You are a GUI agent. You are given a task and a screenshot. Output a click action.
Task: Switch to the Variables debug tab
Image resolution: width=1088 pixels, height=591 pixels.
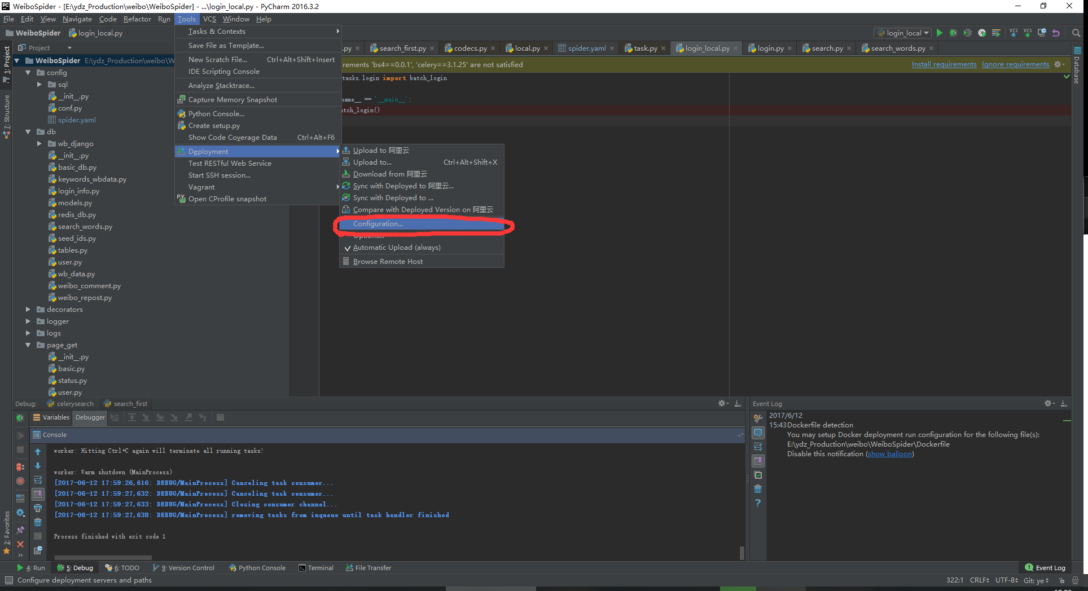(x=51, y=417)
